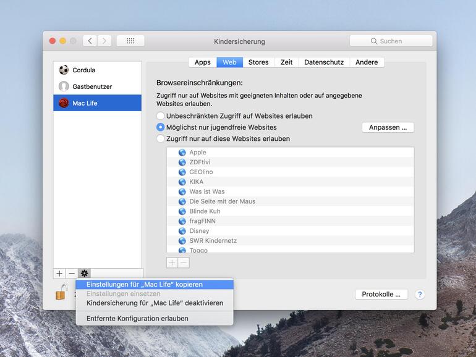Open the show-all preferences grid

coord(130,41)
